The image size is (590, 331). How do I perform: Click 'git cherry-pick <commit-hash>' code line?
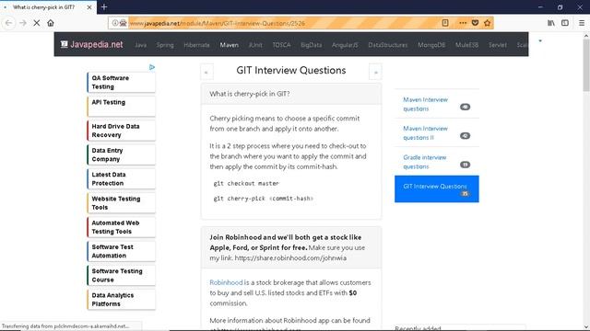(264, 199)
